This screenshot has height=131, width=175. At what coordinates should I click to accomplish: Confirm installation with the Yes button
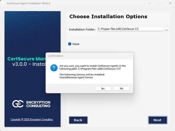103,89
